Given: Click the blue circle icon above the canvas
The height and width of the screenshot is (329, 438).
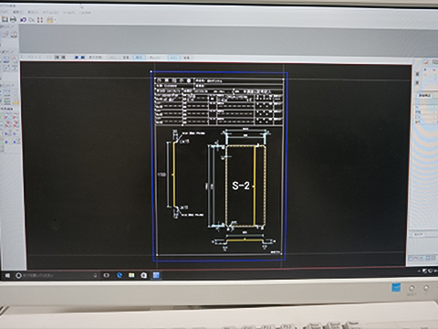Looking at the screenshot, I should coord(77,57).
